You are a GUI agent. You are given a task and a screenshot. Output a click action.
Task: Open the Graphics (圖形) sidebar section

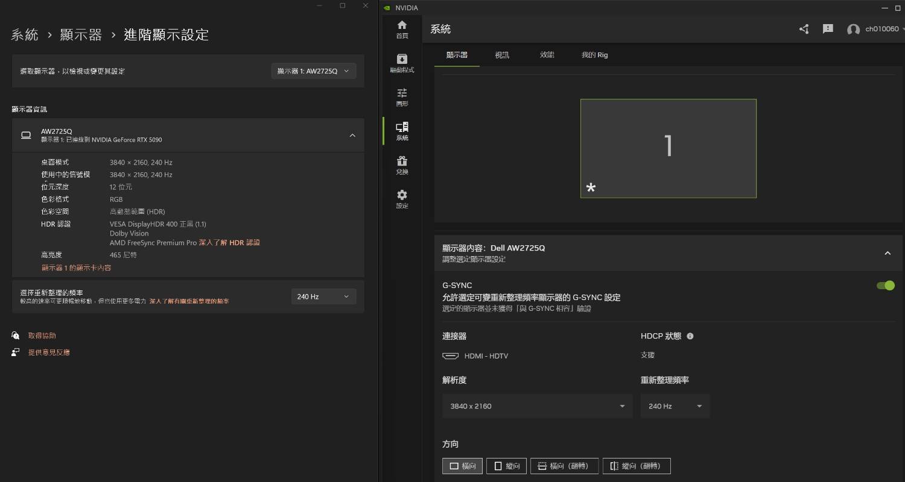pos(402,97)
